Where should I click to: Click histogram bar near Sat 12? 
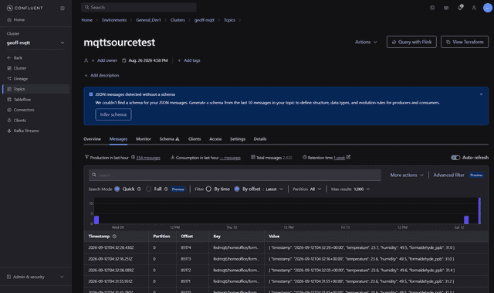tap(466, 220)
